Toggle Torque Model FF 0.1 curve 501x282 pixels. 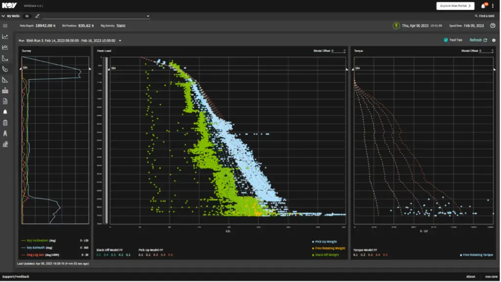coord(356,255)
